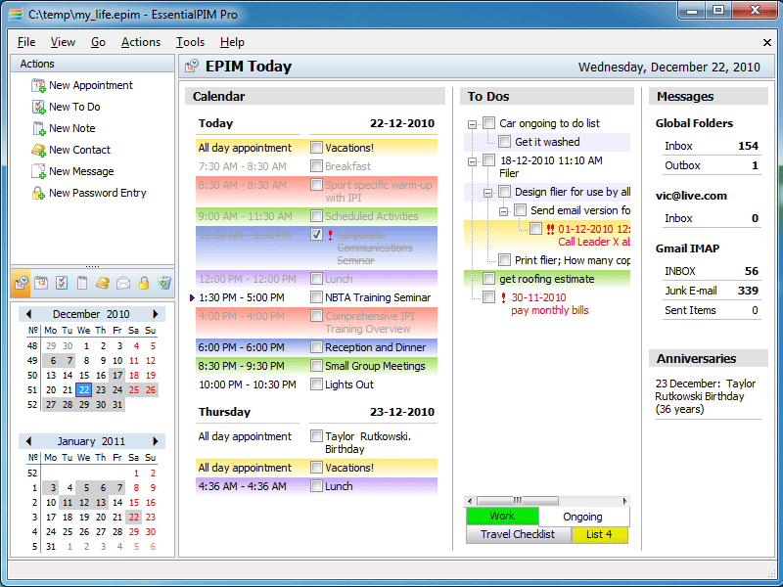Image resolution: width=783 pixels, height=587 pixels.
Task: Go to next month from December 2010
Action: pyautogui.click(x=156, y=314)
